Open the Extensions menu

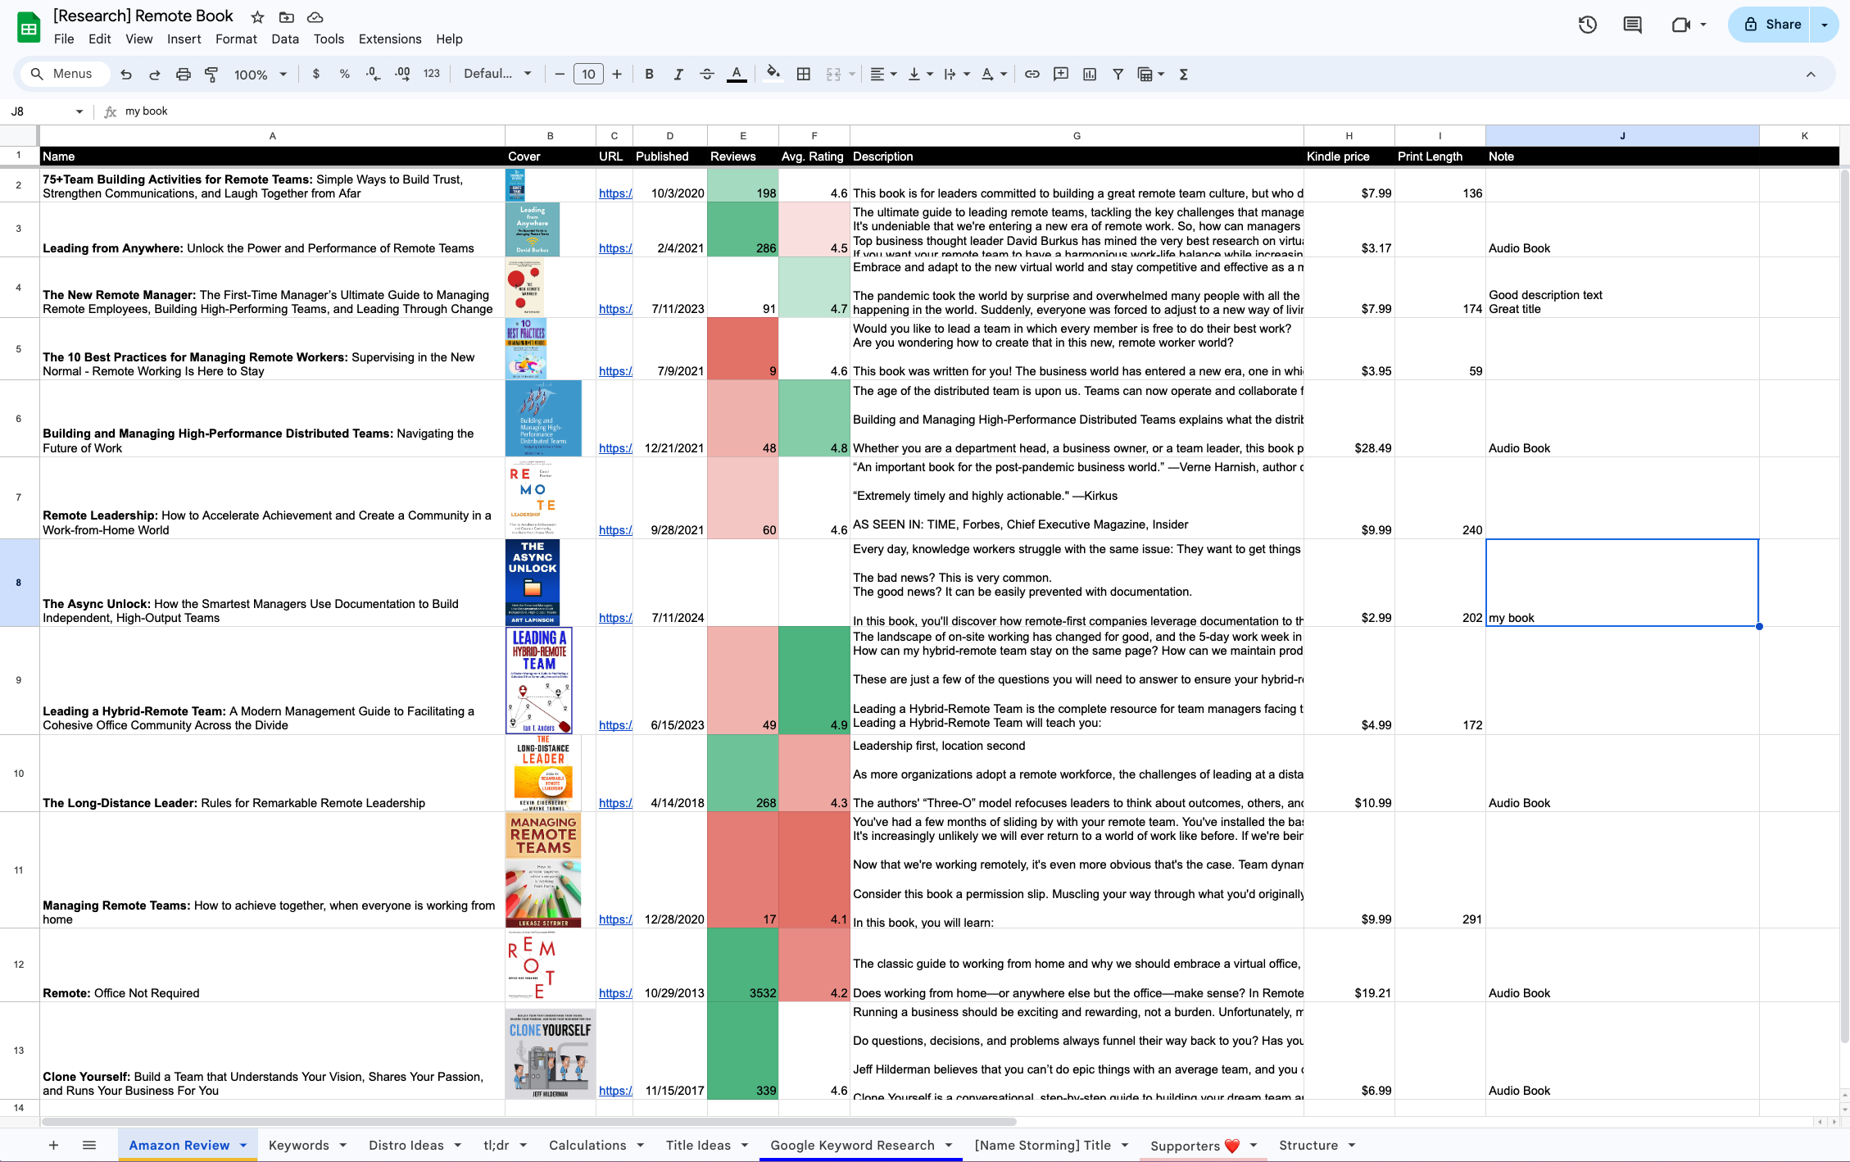tap(389, 39)
